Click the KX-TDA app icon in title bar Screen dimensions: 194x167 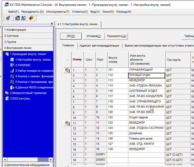pyautogui.click(x=6, y=5)
